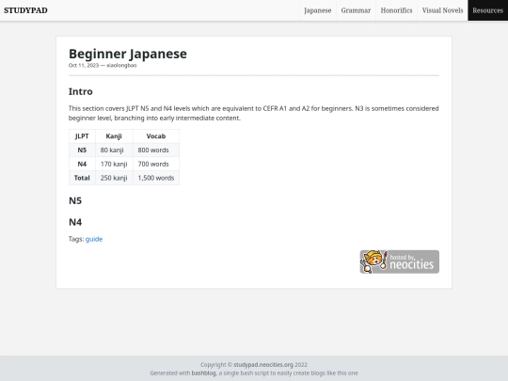Screen dimensions: 508x381
Task: Click the 250 kanji table cell
Action: click(114, 178)
